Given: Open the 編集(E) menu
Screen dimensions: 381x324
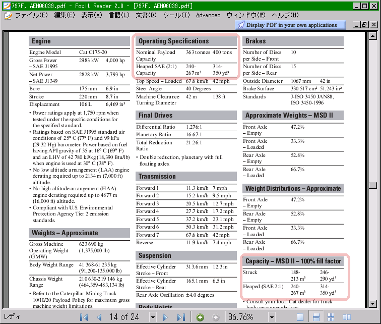Looking at the screenshot, I should point(65,15).
